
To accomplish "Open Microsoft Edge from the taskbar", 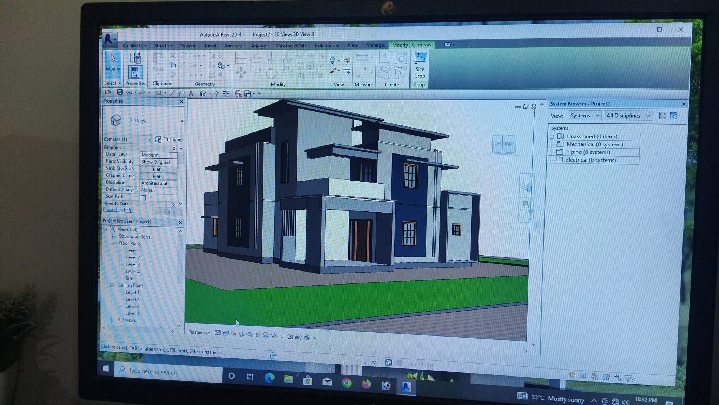I will click(269, 378).
